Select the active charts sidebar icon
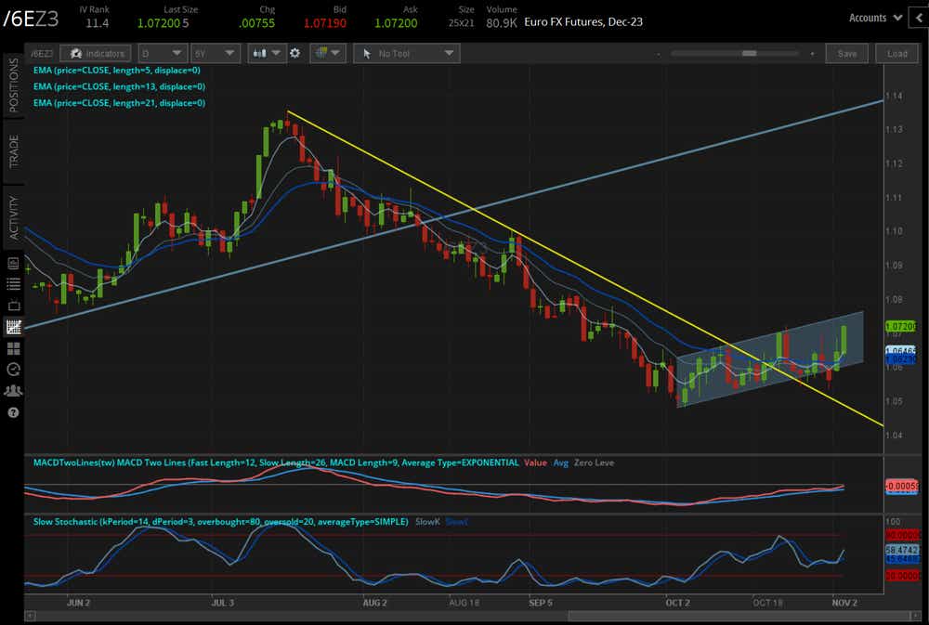The height and width of the screenshot is (625, 929). pyautogui.click(x=13, y=327)
